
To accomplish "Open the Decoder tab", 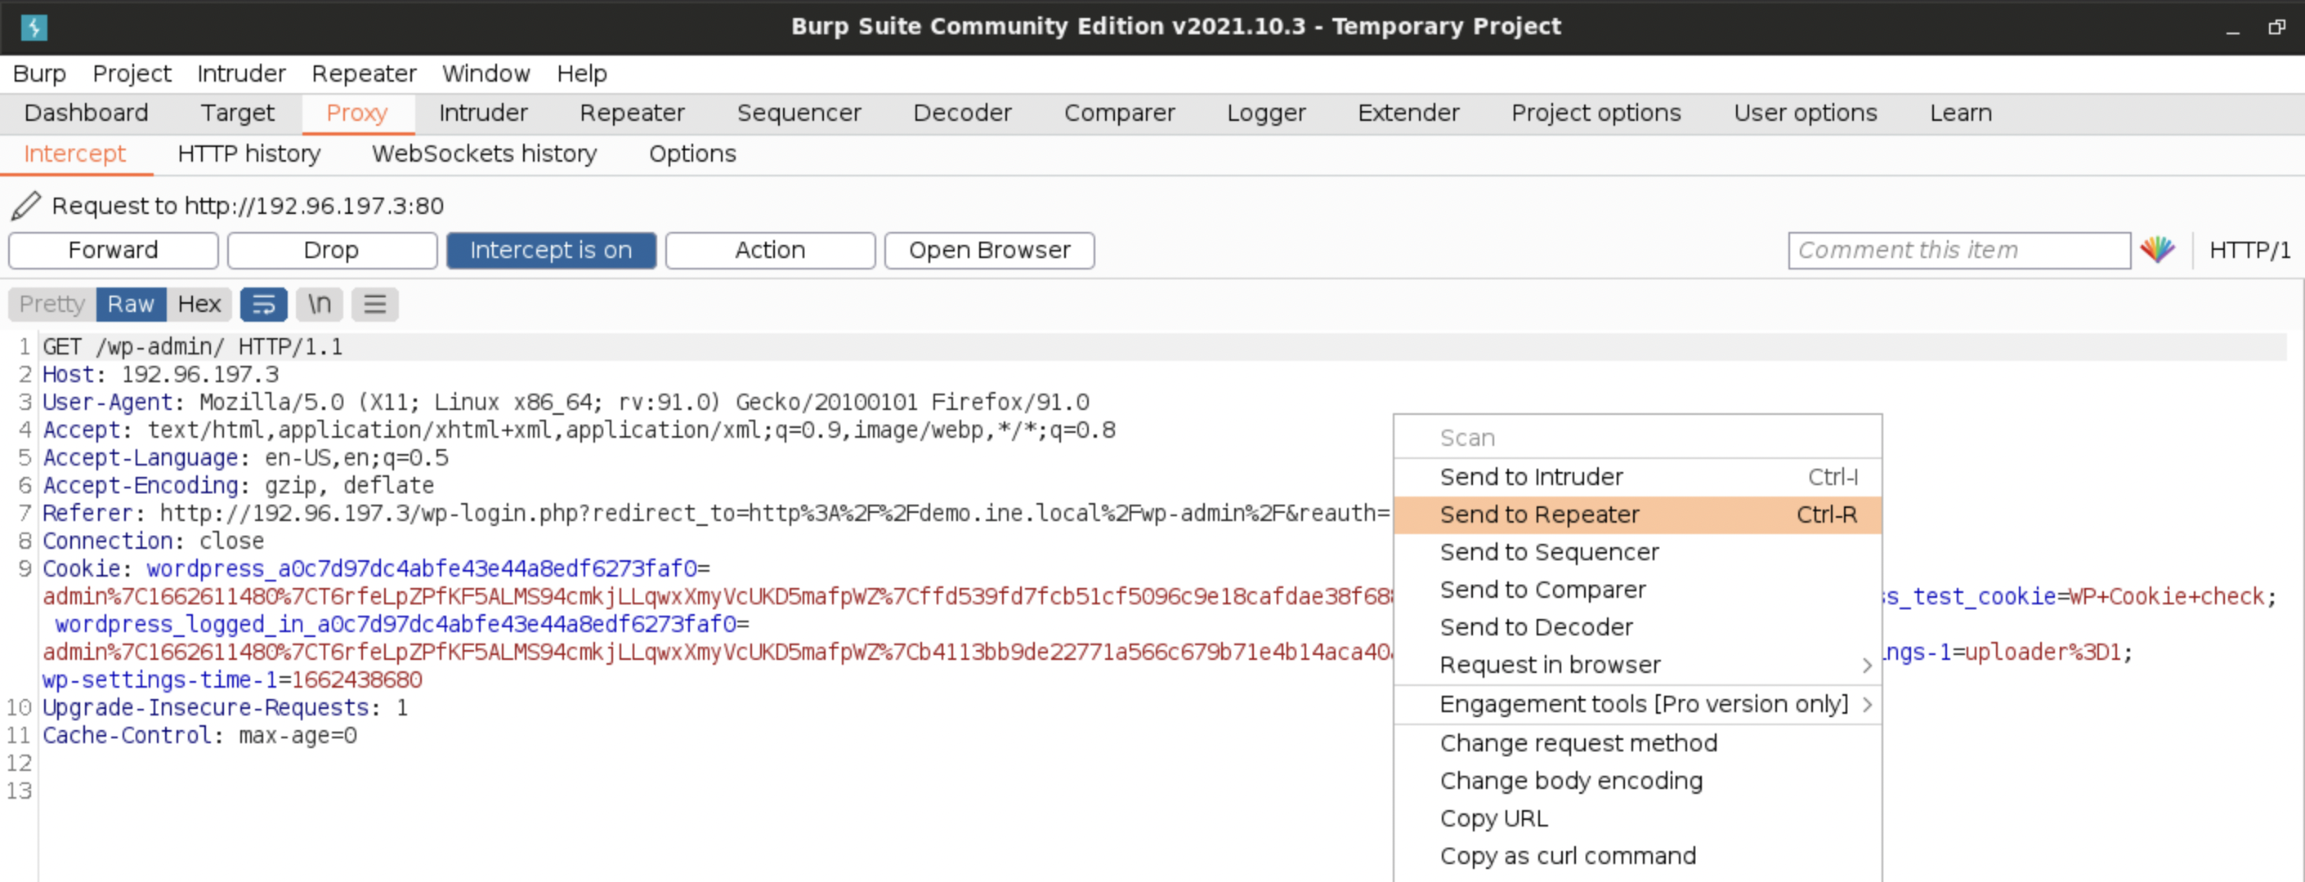I will 962,113.
